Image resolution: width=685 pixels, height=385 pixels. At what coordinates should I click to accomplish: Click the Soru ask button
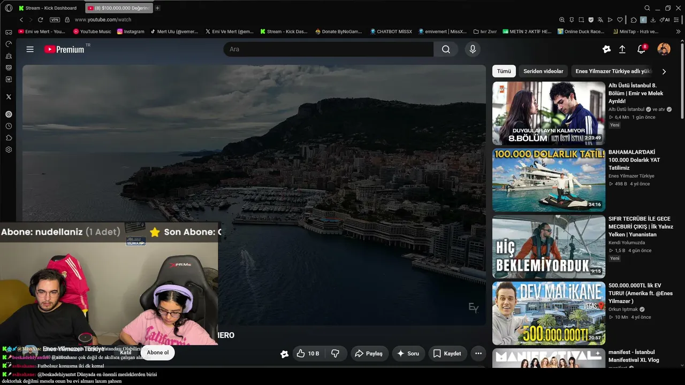click(408, 353)
